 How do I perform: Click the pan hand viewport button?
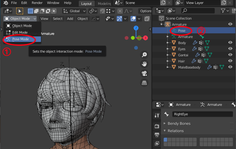(x=144, y=64)
